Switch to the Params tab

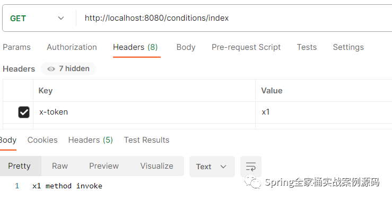pyautogui.click(x=16, y=47)
